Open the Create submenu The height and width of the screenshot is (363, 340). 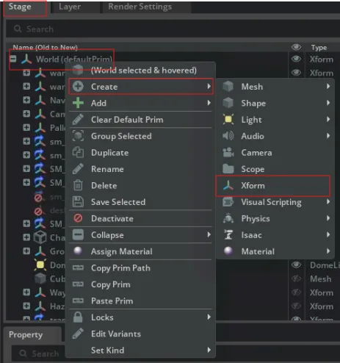tap(140, 87)
